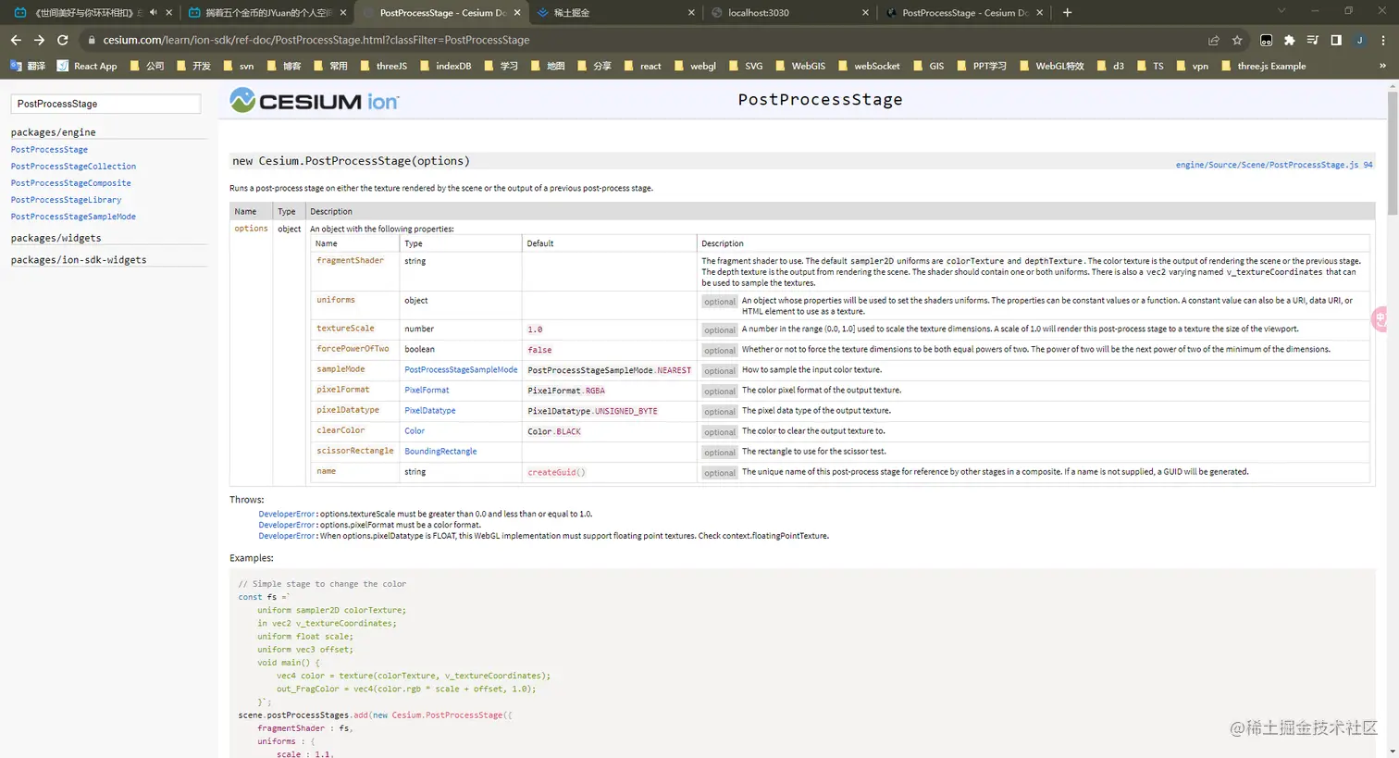Select the forcePowerOfTwo property name
This screenshot has height=758, width=1399.
pos(353,349)
